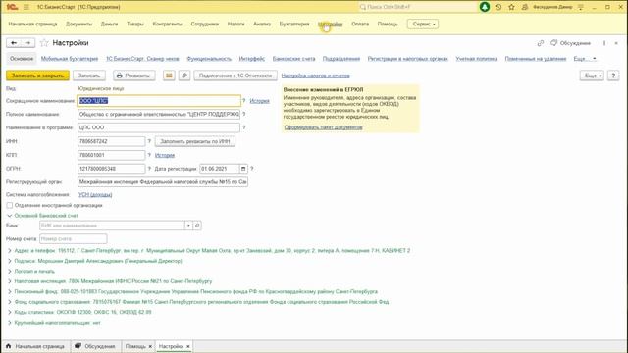Screen dimensions: 628x353
Task: Open the main hamburger menu
Action: pos(26,7)
